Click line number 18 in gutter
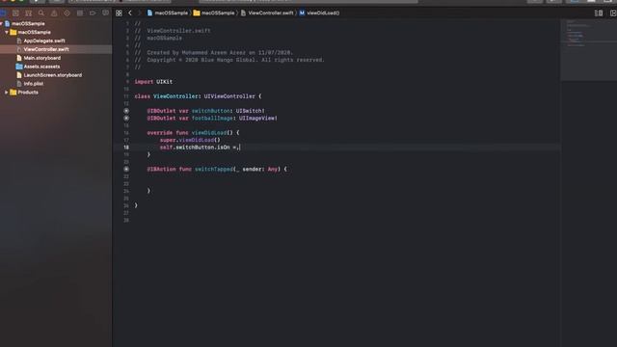617x347 pixels. point(126,147)
